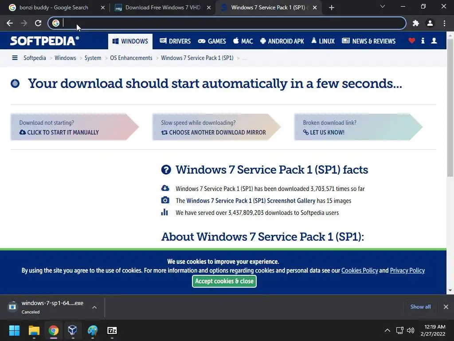This screenshot has height=341, width=454.
Task: Open a new browser tab
Action: [332, 8]
